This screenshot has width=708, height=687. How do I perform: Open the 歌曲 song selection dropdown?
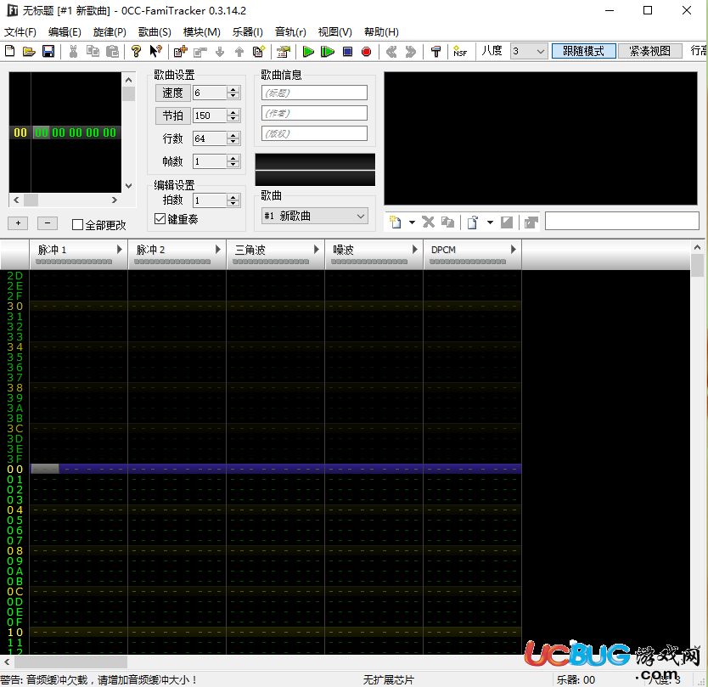point(315,216)
